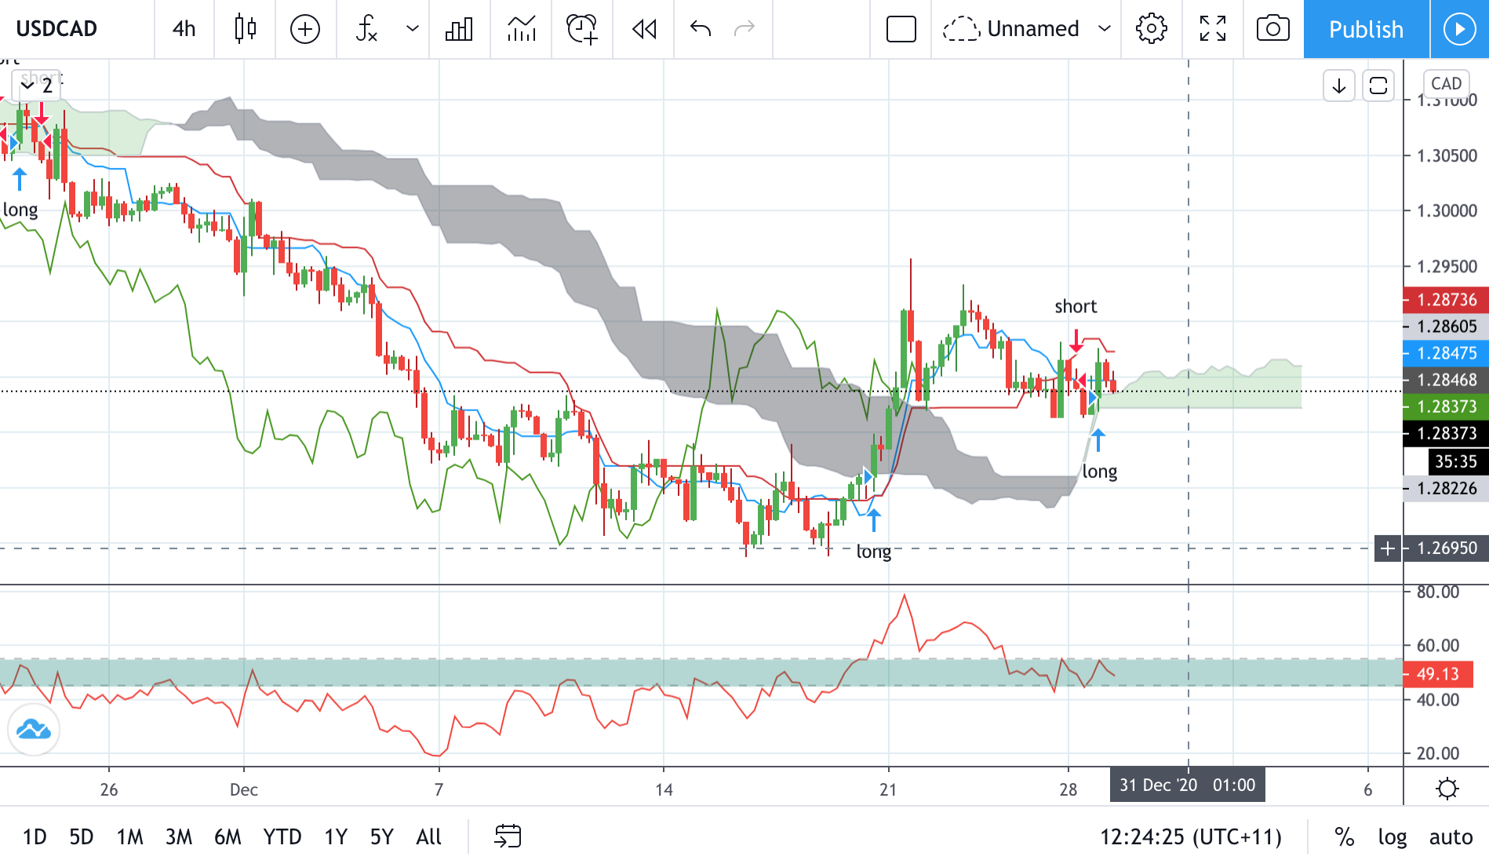1489x860 pixels.
Task: Click the Publish button
Action: (1366, 29)
